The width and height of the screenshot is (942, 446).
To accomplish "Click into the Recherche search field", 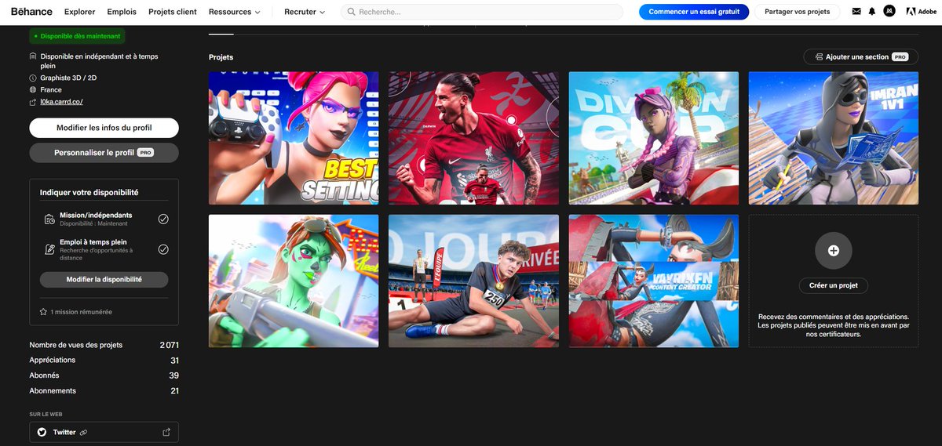I will (x=482, y=12).
